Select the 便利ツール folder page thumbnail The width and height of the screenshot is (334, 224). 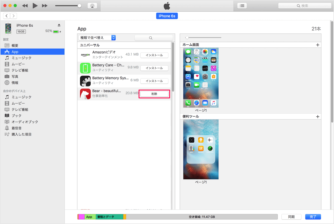(x=201, y=149)
